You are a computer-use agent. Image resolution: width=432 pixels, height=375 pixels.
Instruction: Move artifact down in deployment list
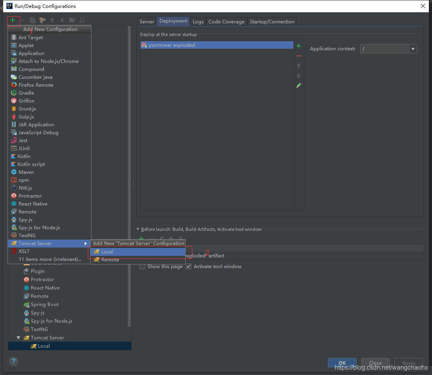point(299,76)
